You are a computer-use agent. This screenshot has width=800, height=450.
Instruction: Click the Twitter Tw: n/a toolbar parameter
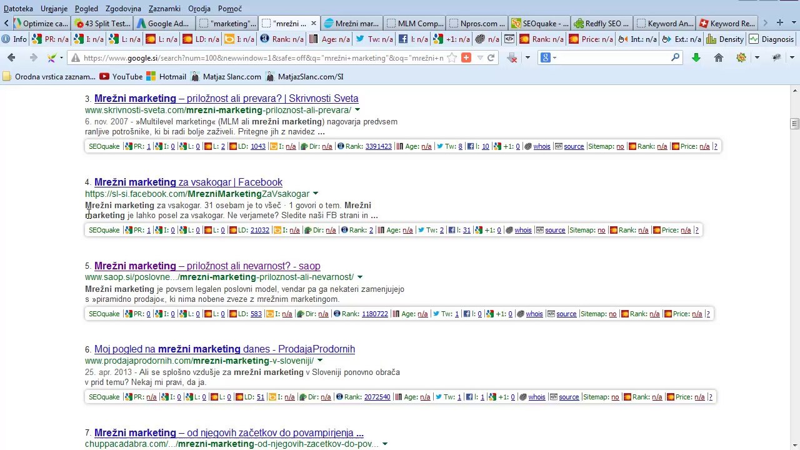[374, 39]
